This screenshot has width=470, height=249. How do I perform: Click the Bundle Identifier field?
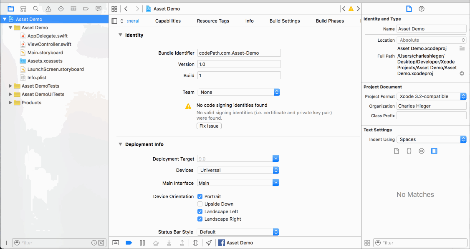pyautogui.click(x=239, y=53)
